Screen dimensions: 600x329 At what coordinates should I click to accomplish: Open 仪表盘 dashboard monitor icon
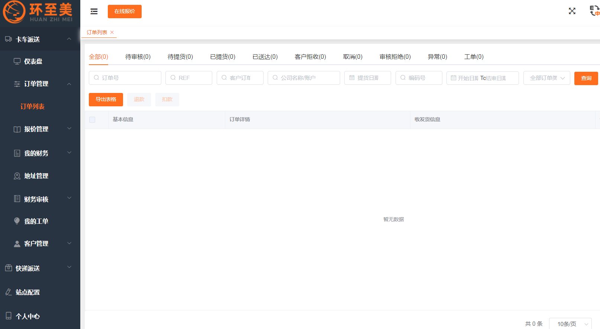[17, 61]
